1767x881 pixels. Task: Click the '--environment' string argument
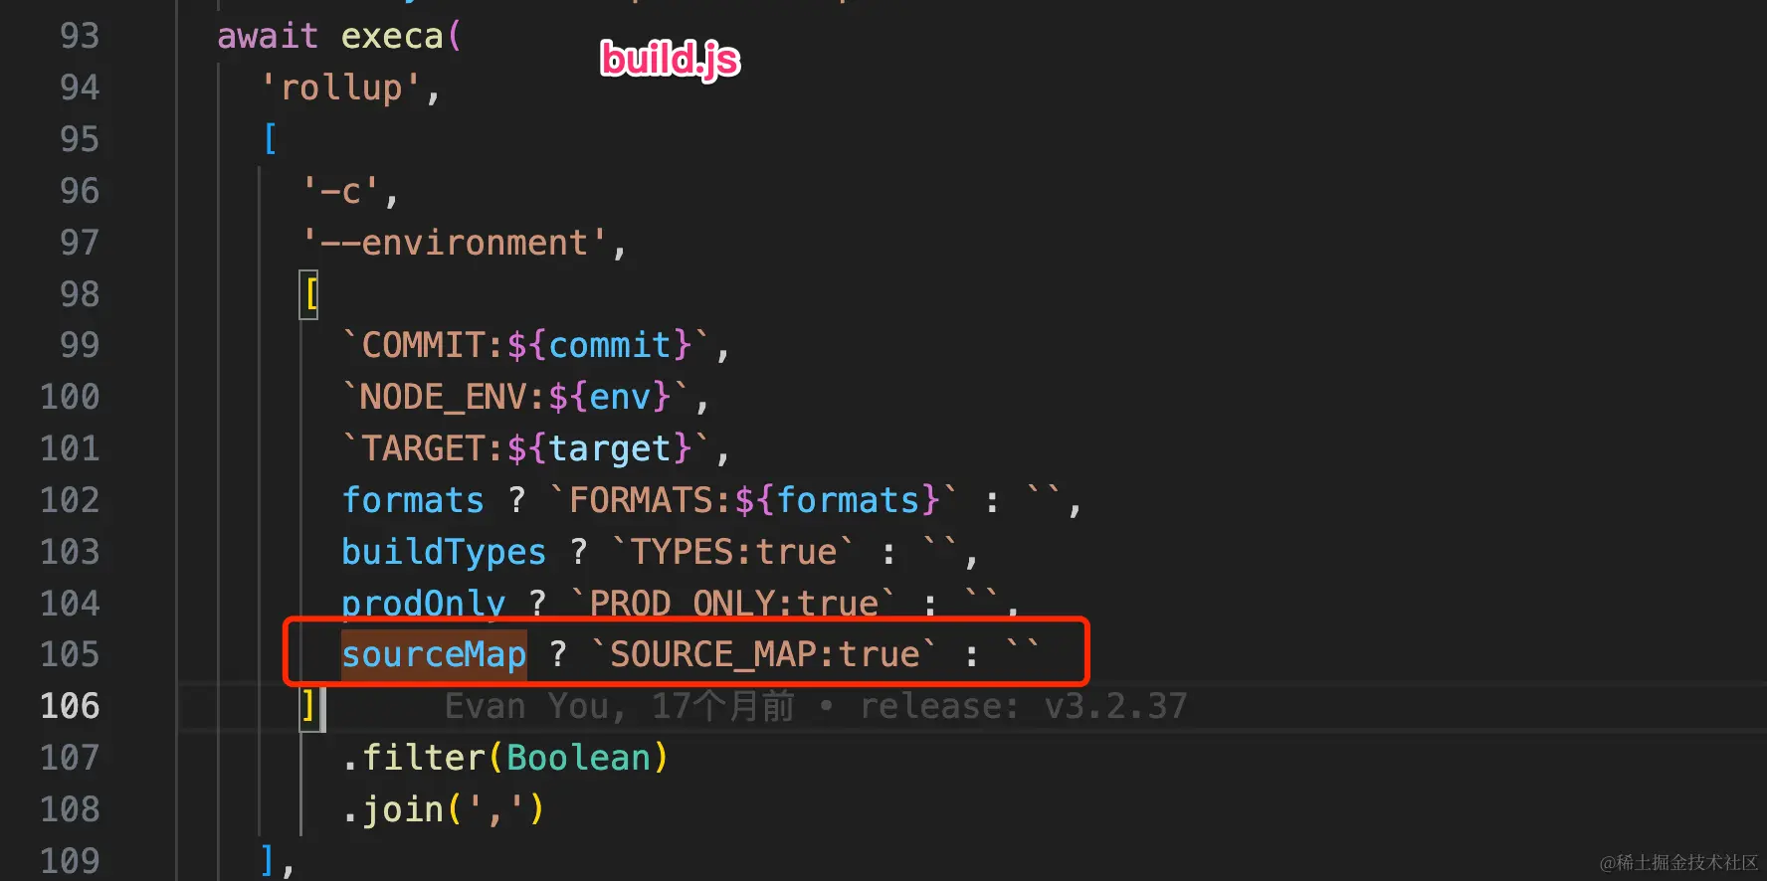coord(454,243)
